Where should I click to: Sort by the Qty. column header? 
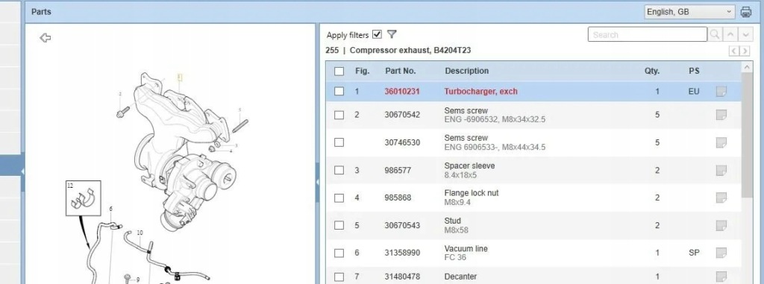(652, 71)
